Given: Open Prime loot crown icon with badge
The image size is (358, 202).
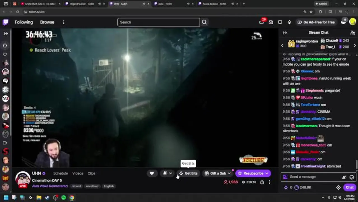Looking at the screenshot, I should pos(262,22).
